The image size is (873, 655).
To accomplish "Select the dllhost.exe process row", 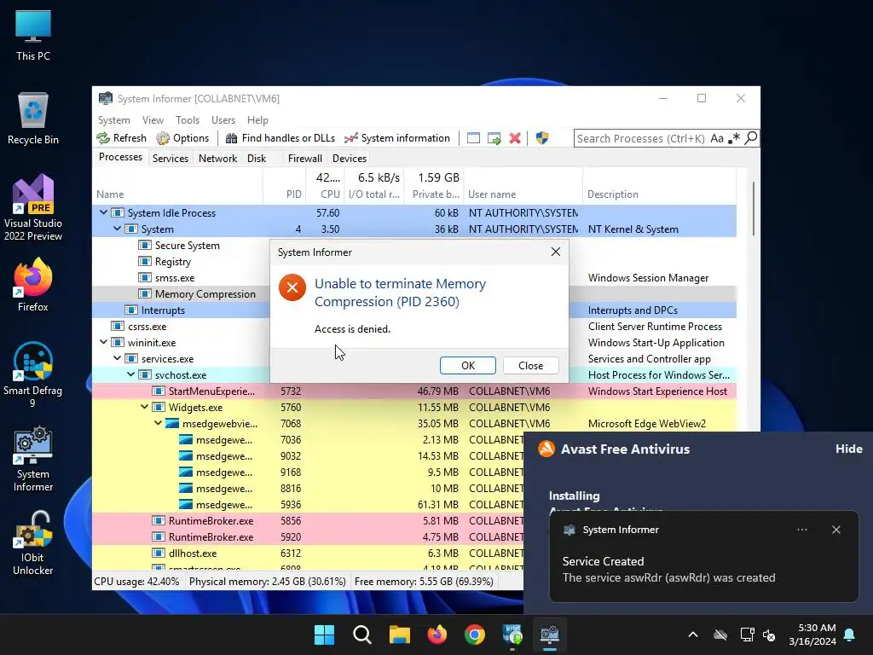I will point(307,553).
